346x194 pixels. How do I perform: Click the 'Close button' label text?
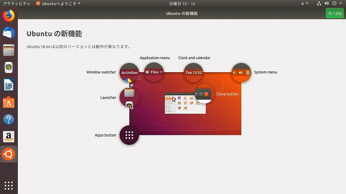click(x=227, y=94)
